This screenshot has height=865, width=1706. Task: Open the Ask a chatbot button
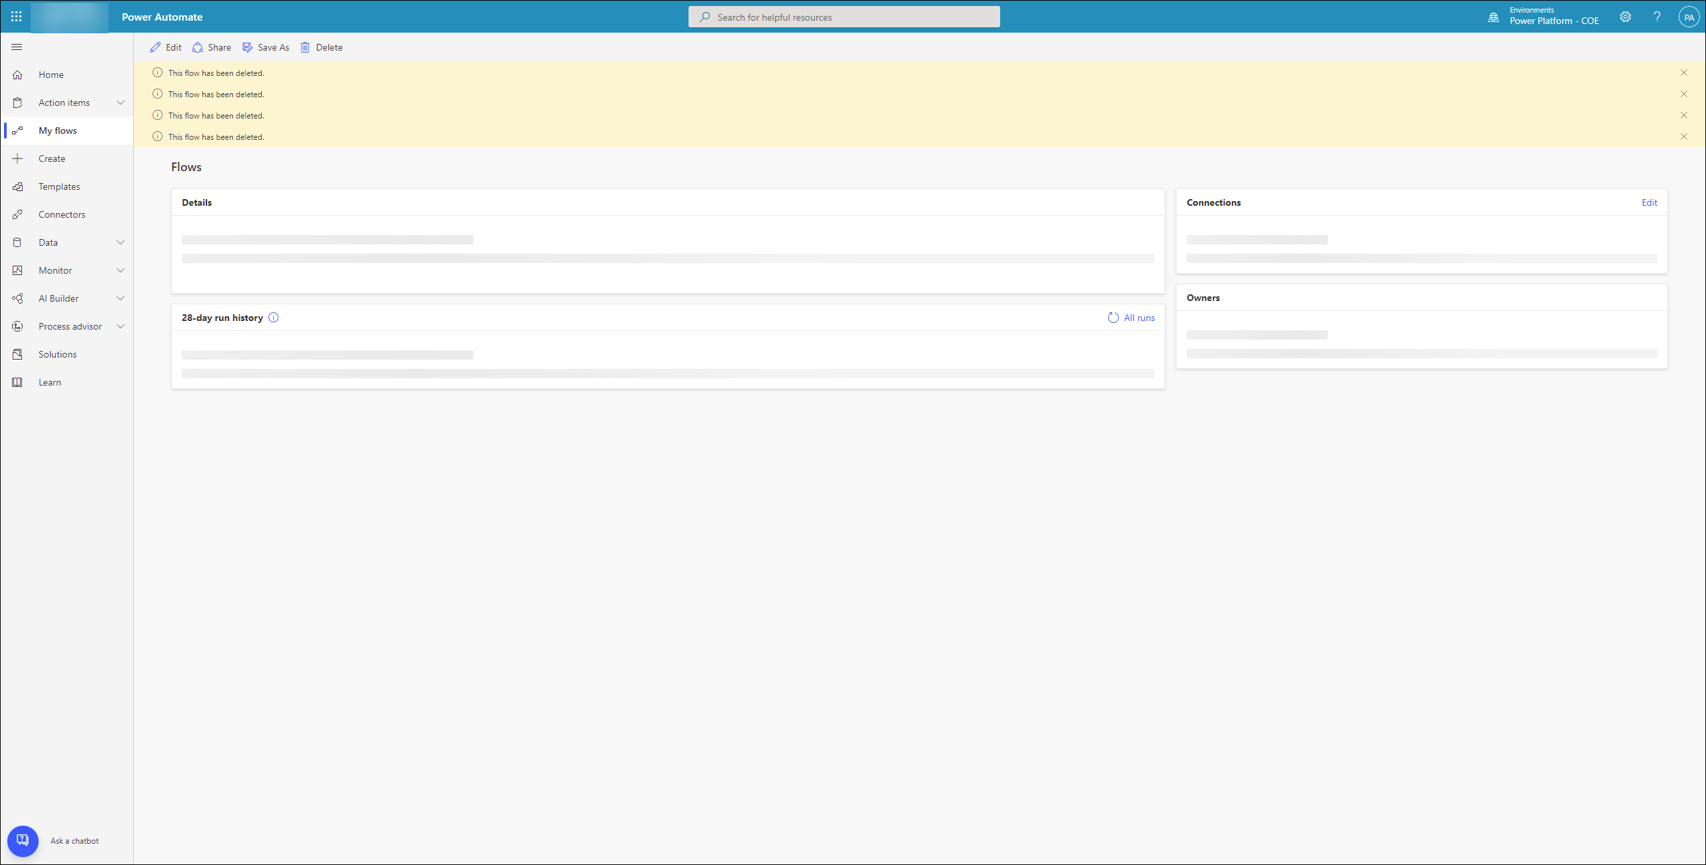coord(23,840)
